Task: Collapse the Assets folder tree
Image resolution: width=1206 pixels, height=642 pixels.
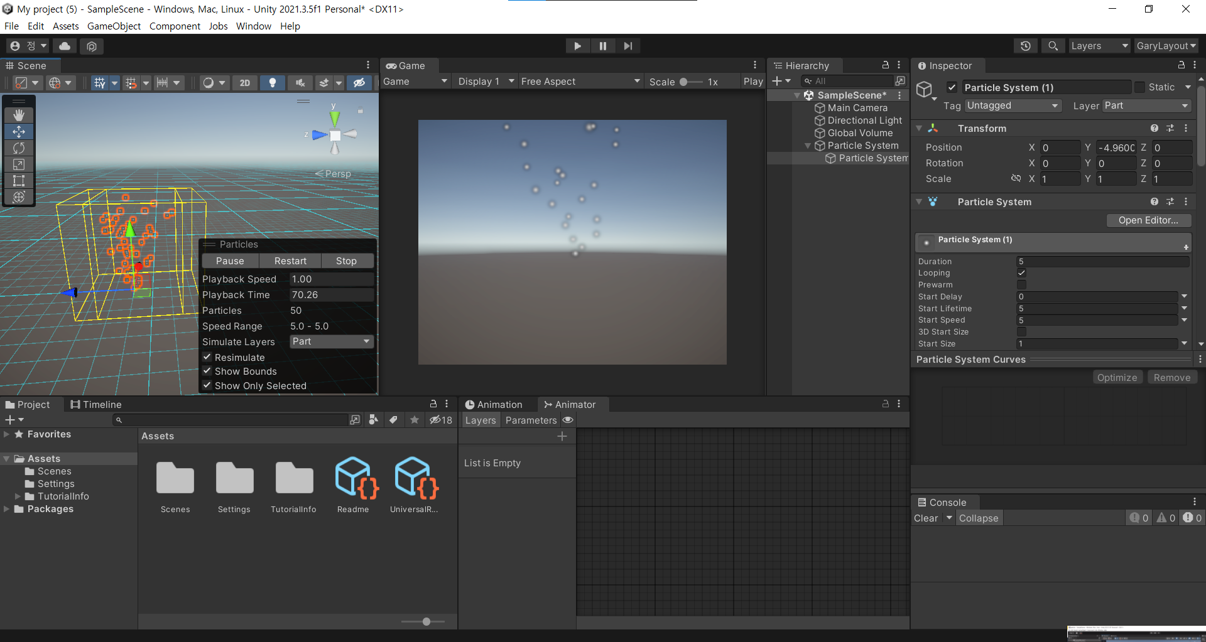Action: click(x=6, y=459)
